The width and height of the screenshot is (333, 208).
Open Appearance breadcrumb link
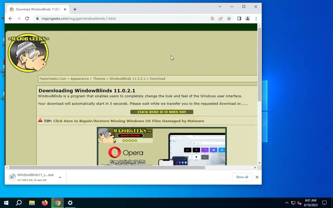(80, 79)
